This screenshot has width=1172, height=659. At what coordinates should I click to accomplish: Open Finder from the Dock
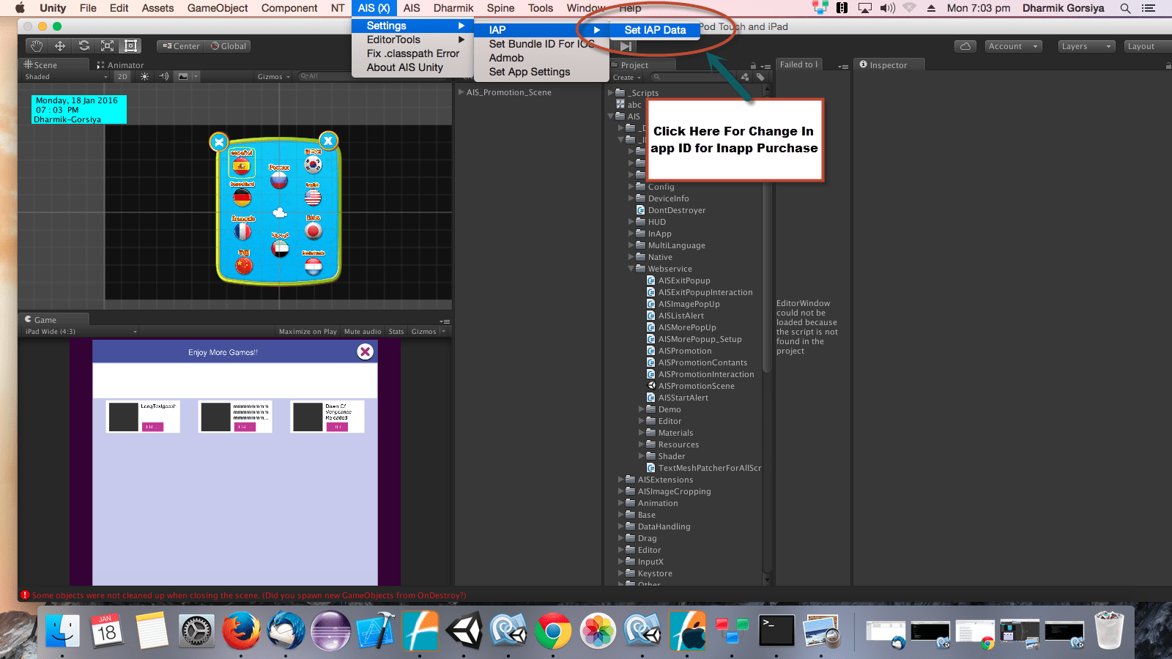[x=62, y=630]
